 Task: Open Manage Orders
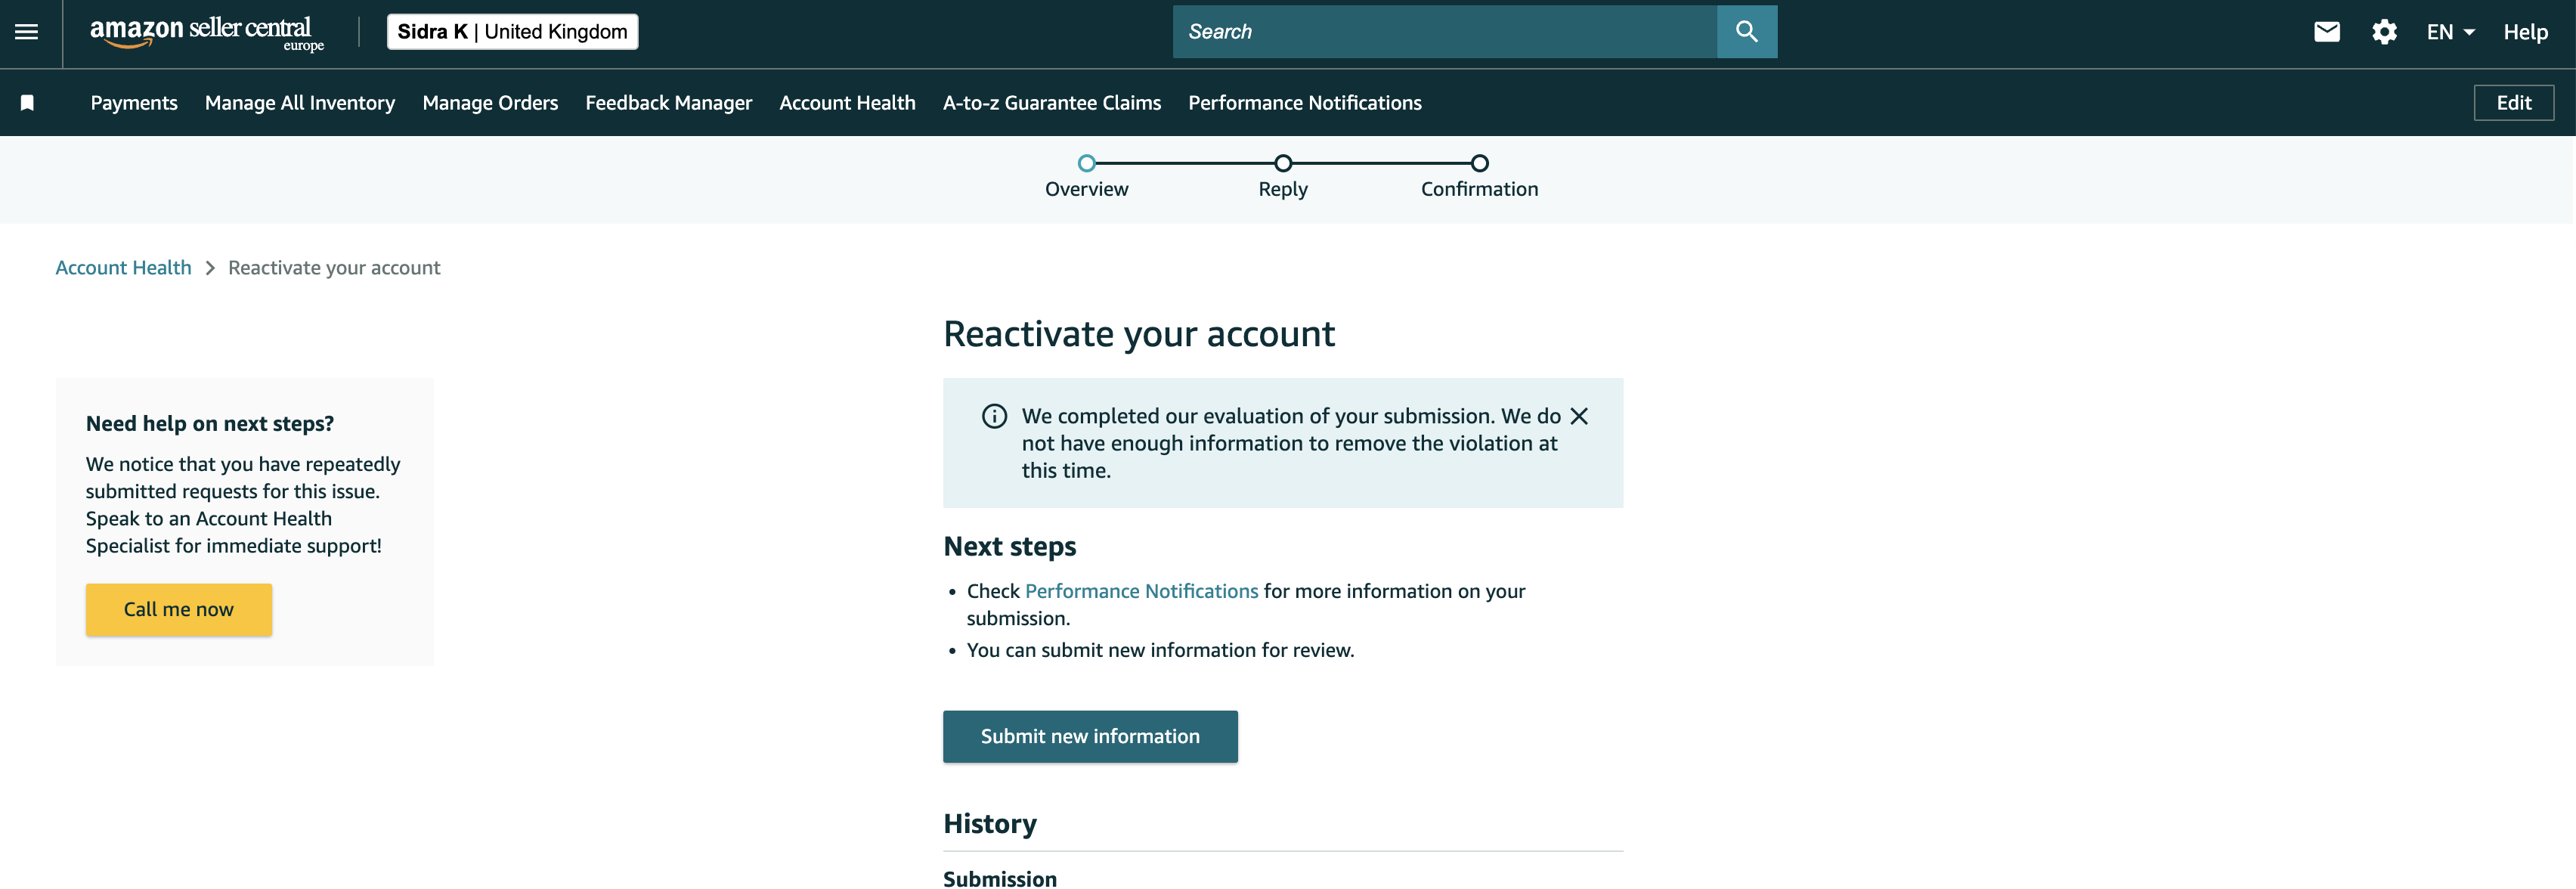(x=490, y=103)
